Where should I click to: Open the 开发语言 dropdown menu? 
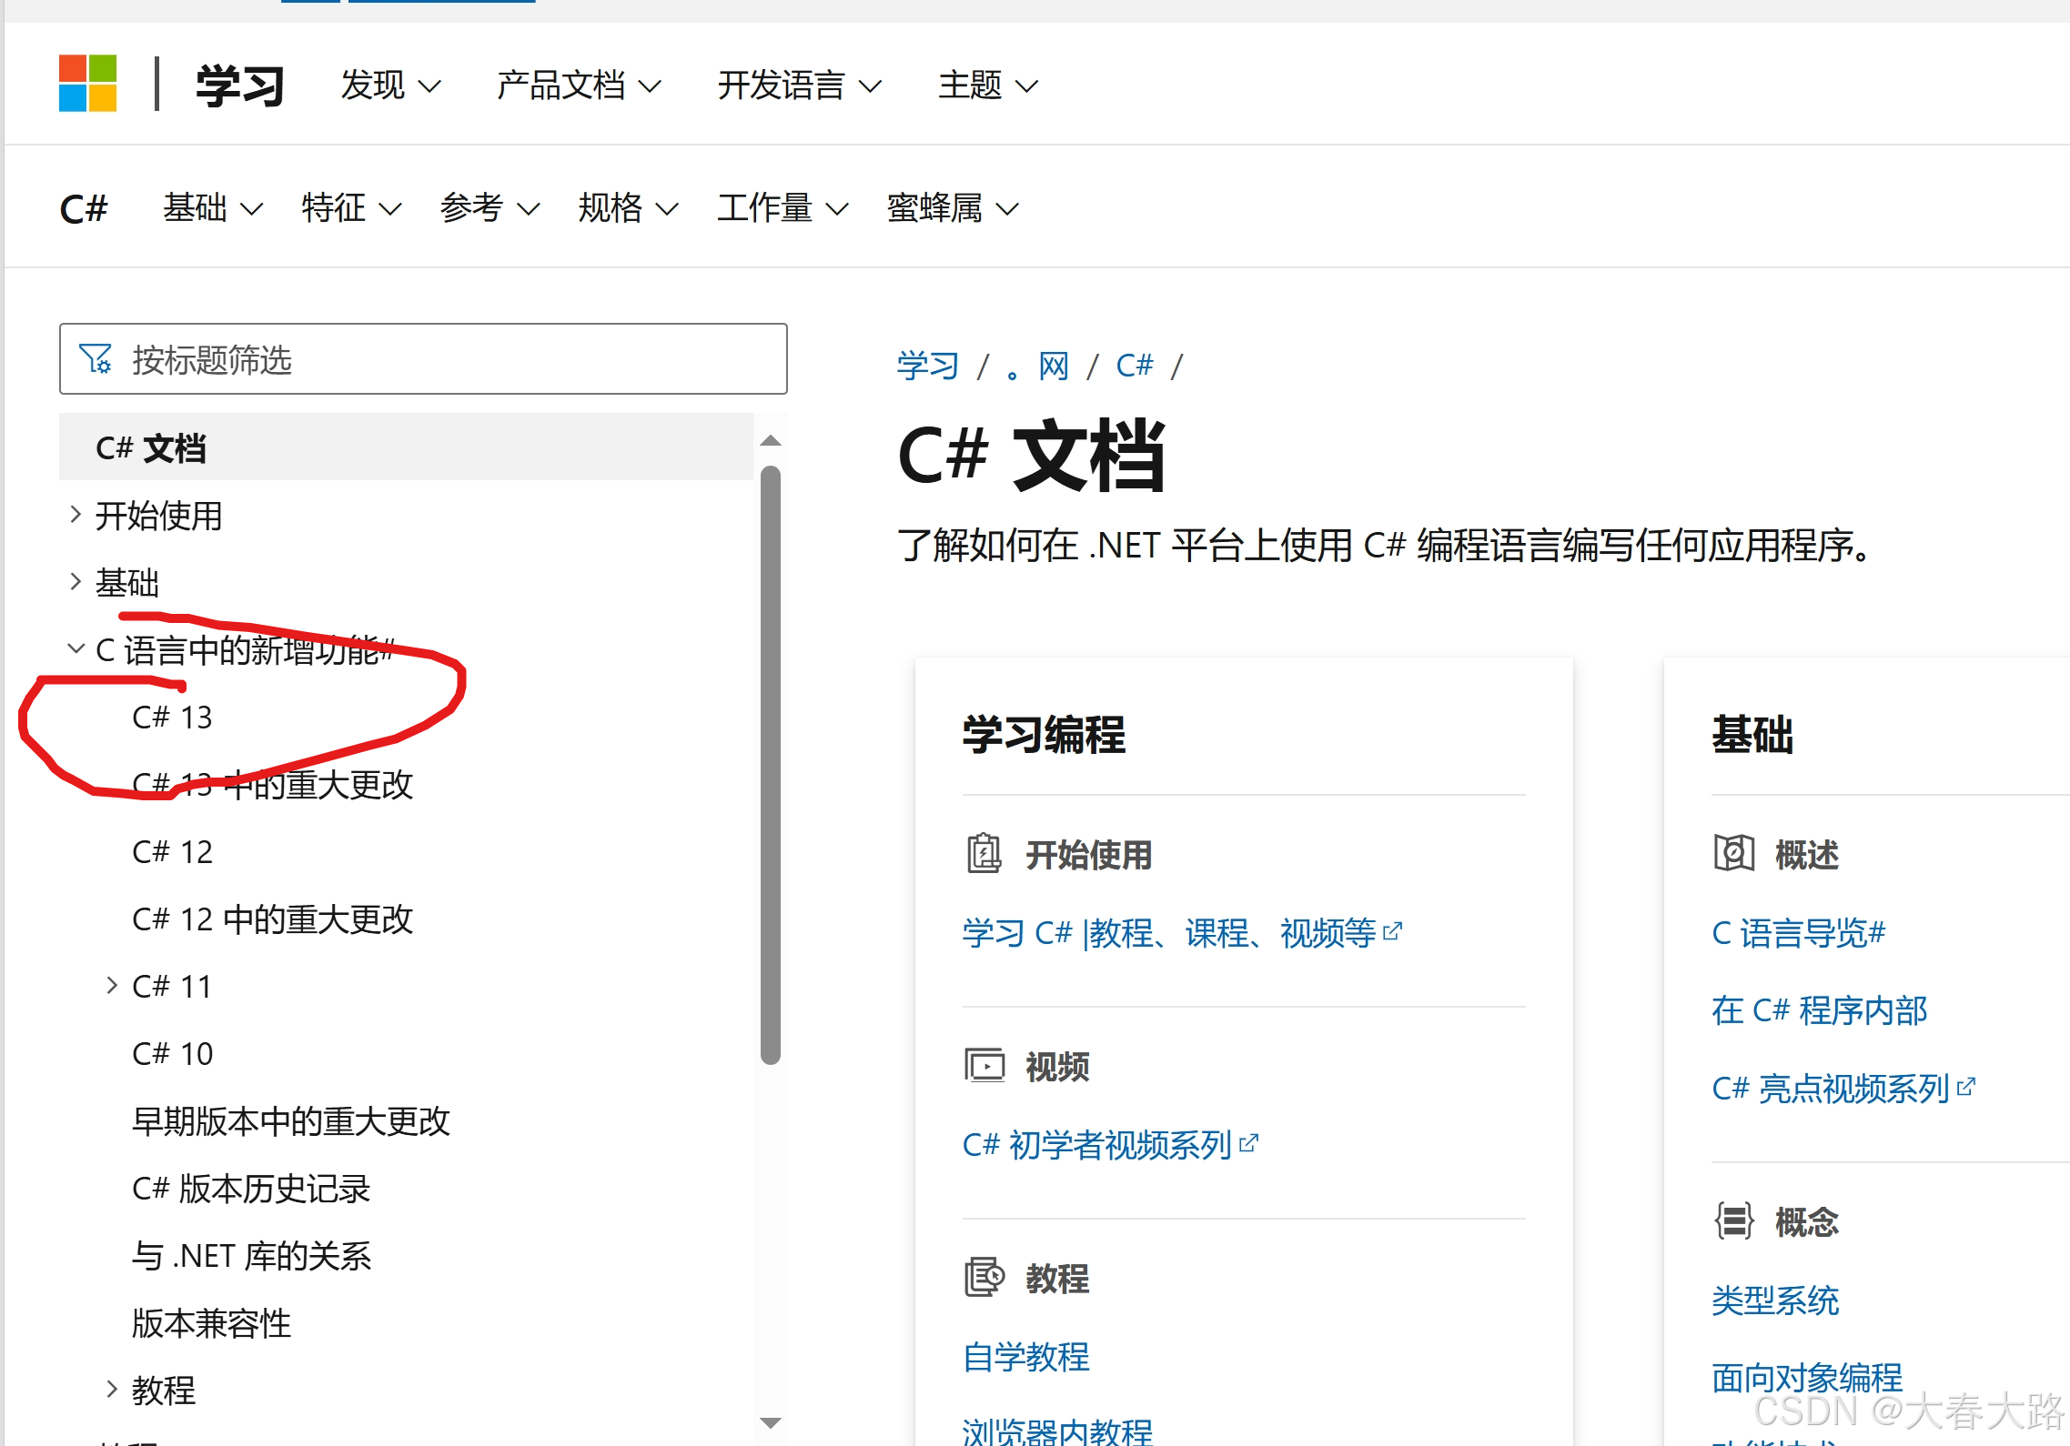point(799,85)
